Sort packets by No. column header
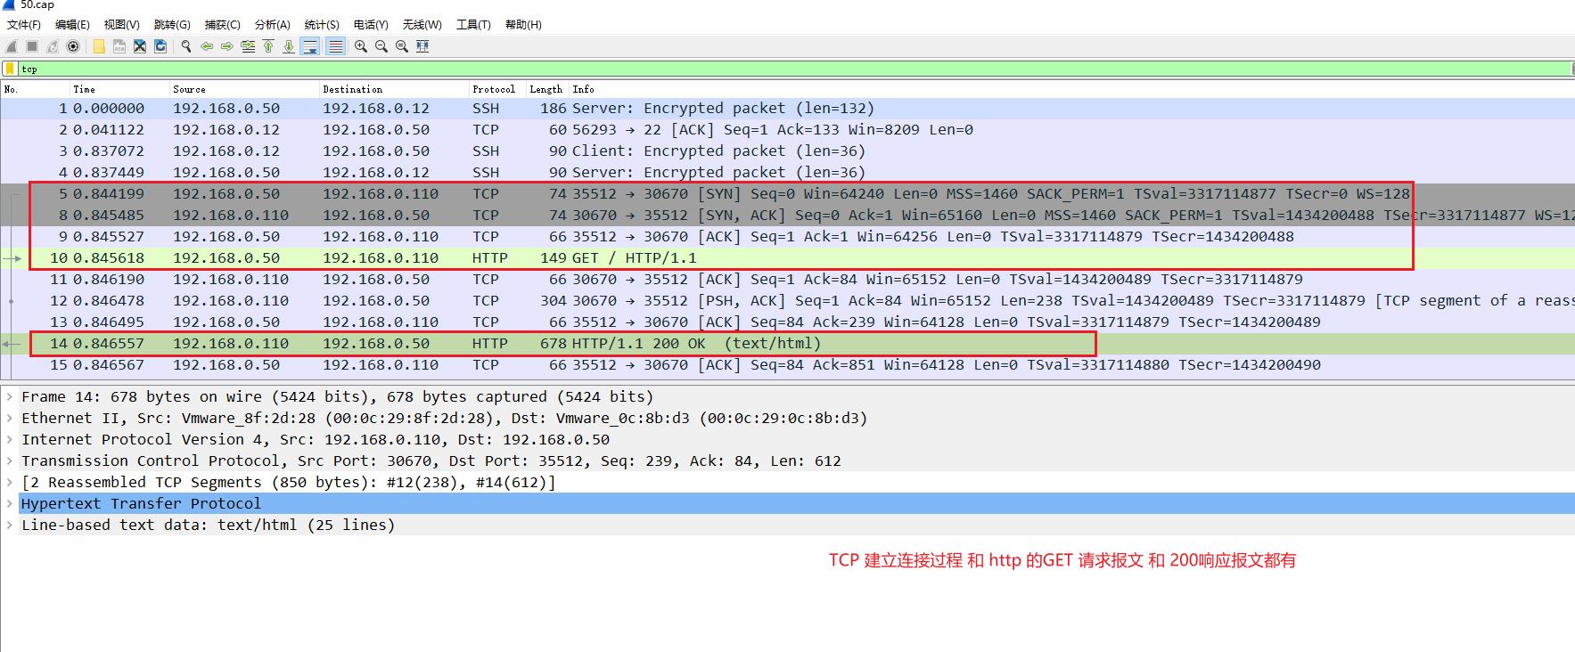1575x652 pixels. [x=35, y=89]
